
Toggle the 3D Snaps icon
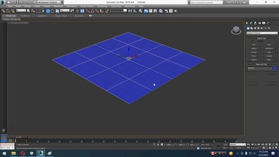point(88,11)
